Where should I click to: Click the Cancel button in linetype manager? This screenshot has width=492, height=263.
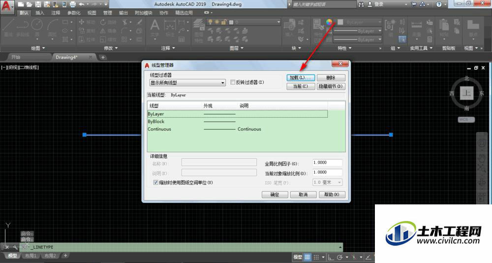[303, 195]
